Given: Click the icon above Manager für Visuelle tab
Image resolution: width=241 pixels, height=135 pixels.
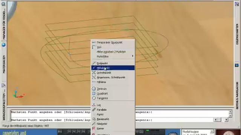Looking at the screenshot, I should (4, 4).
